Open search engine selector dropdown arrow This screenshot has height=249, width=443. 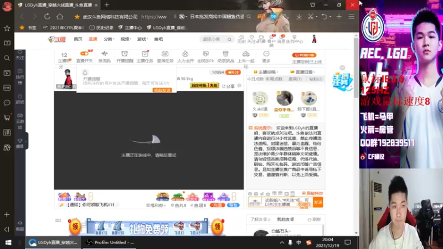click(187, 17)
